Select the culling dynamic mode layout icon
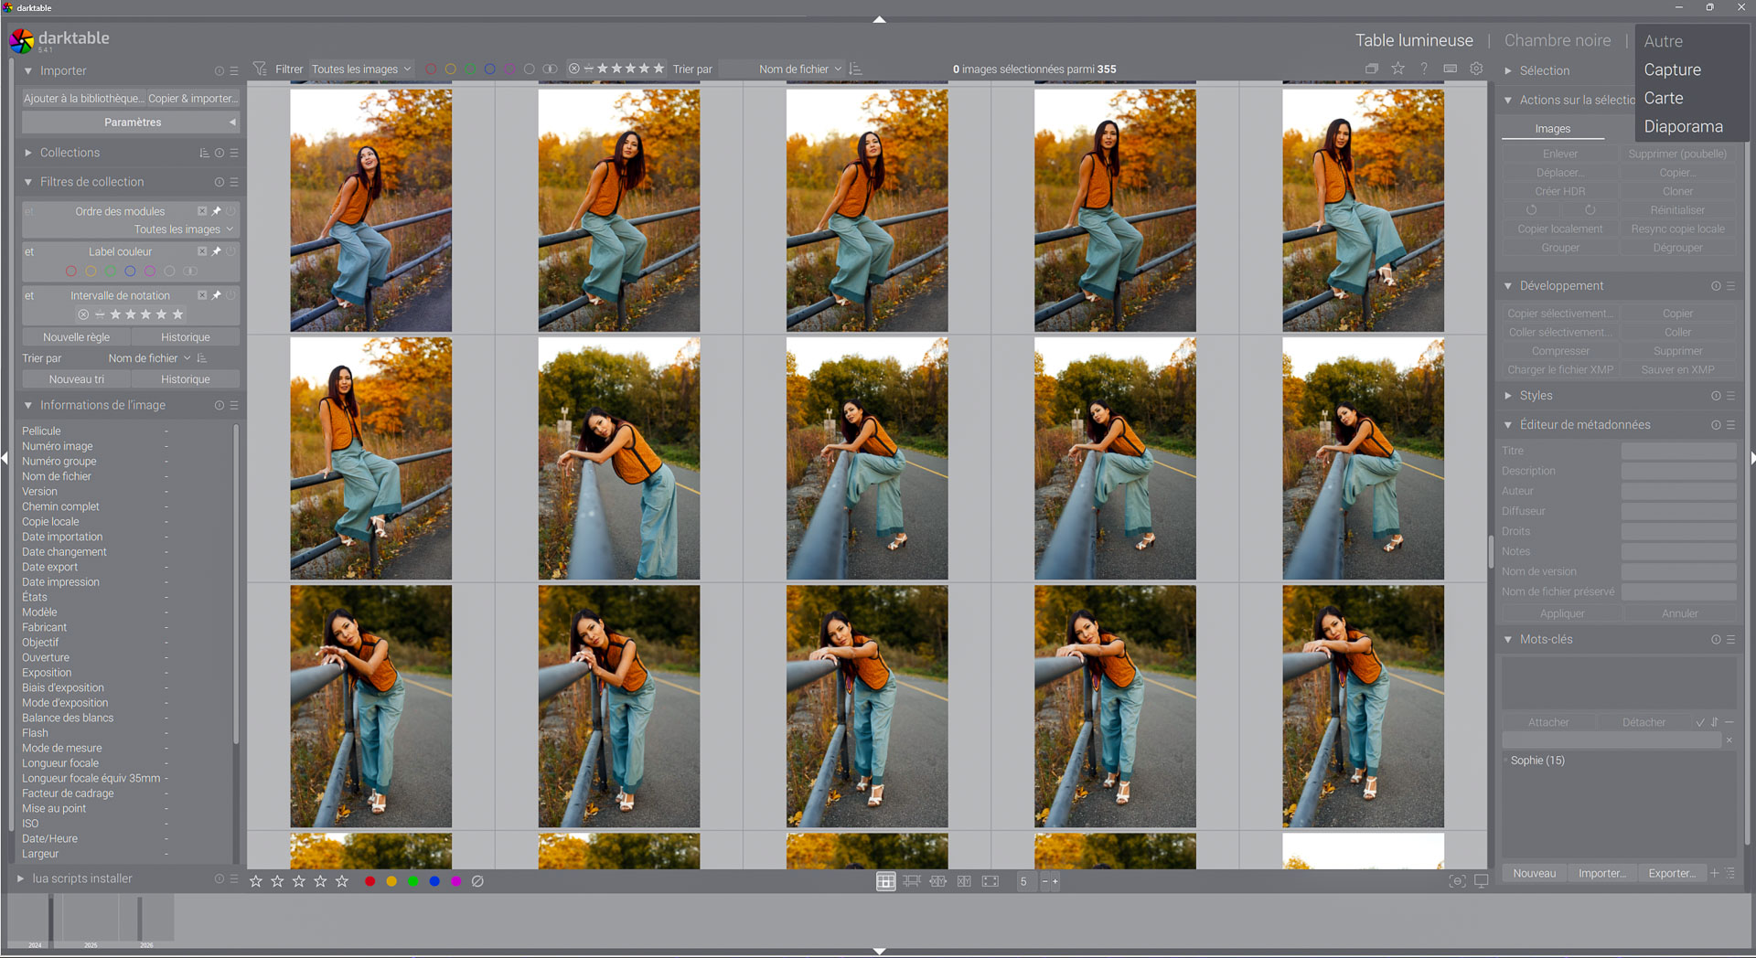The width and height of the screenshot is (1756, 958). click(x=964, y=881)
